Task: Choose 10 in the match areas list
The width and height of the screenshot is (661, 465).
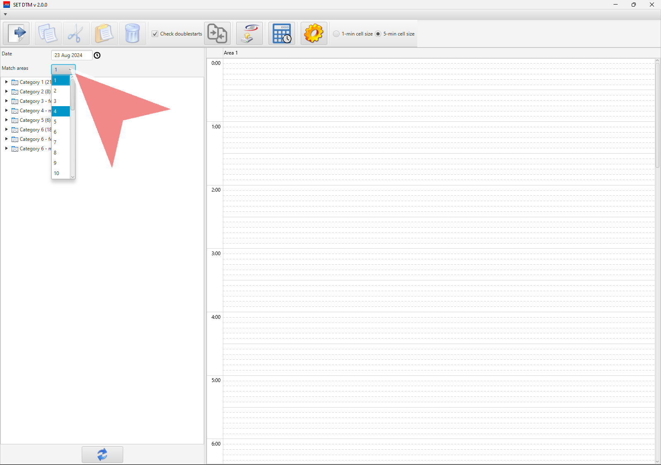Action: point(60,173)
